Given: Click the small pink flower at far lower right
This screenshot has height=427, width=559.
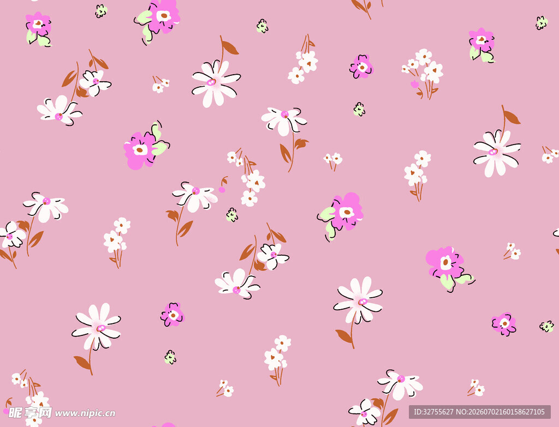Looking at the screenshot, I should tap(504, 324).
